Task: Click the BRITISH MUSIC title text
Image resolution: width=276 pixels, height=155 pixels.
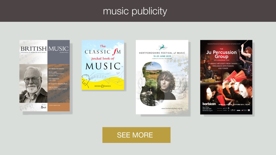Action: [x=44, y=49]
